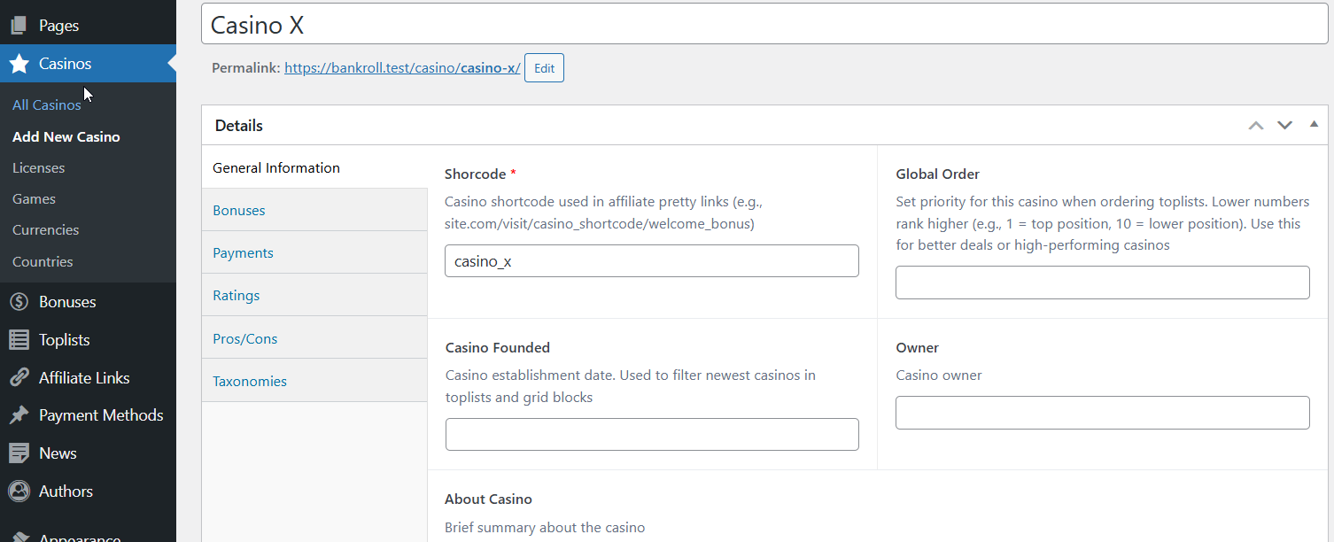Open the All Casinos link

(46, 105)
